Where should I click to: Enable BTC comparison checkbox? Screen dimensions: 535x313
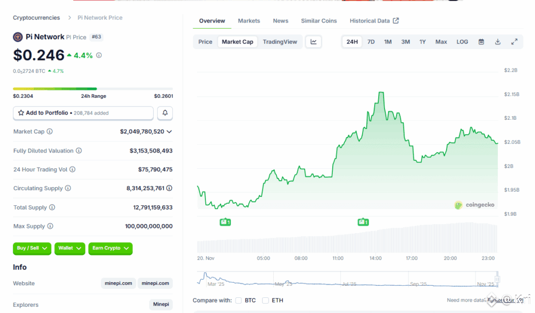point(238,300)
